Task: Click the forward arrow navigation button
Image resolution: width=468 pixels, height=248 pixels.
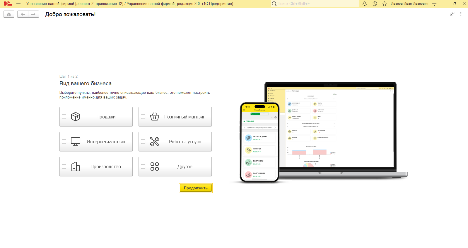Action: 33,14
